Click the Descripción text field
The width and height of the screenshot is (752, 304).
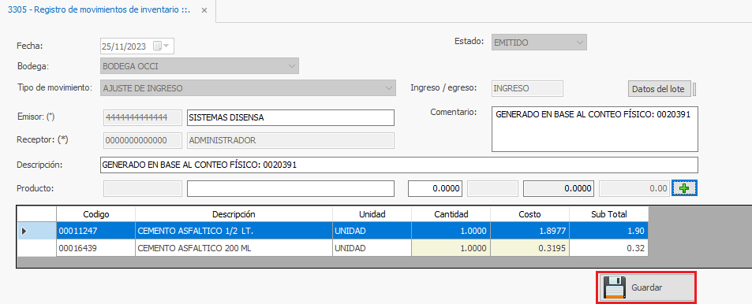point(398,165)
